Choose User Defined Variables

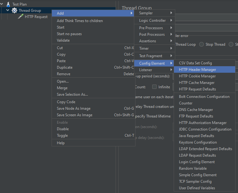pos(204,188)
